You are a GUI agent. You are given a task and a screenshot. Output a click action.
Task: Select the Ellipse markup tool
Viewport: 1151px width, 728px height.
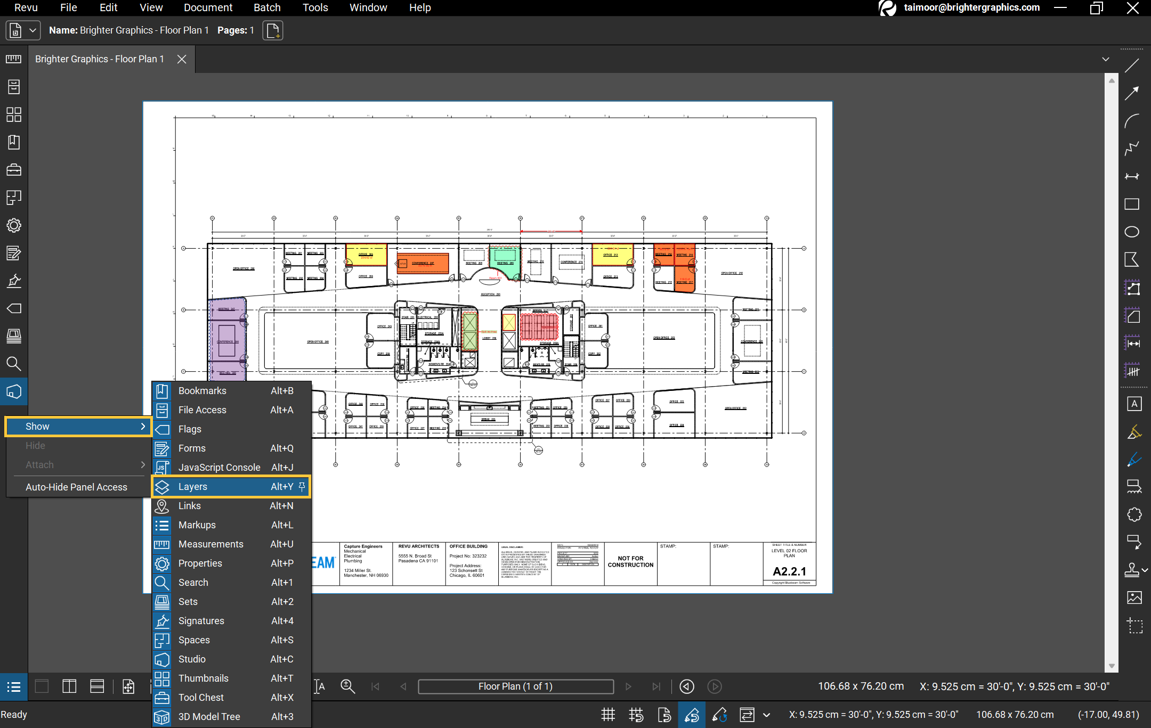tap(1132, 232)
